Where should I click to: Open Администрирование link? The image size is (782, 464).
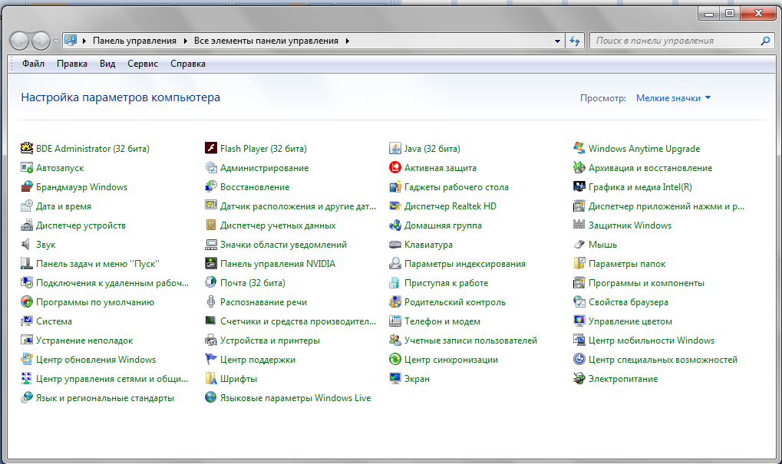pos(264,168)
